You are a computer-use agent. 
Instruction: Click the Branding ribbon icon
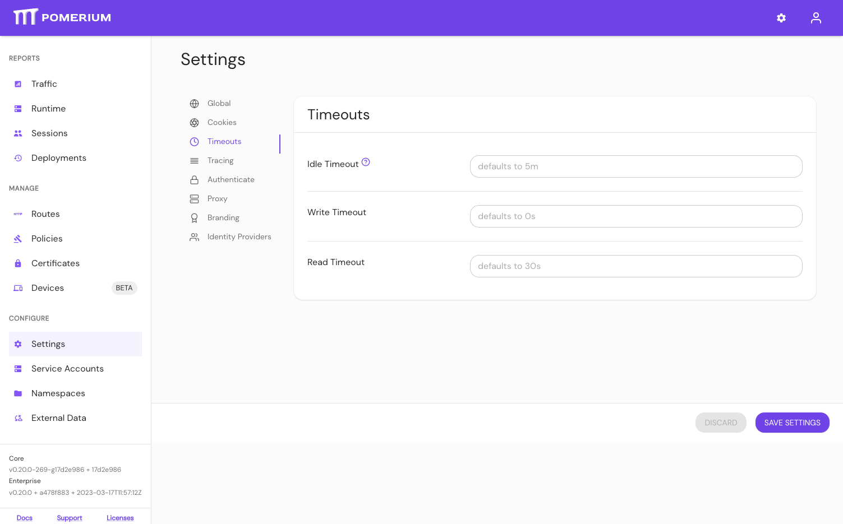tap(195, 218)
